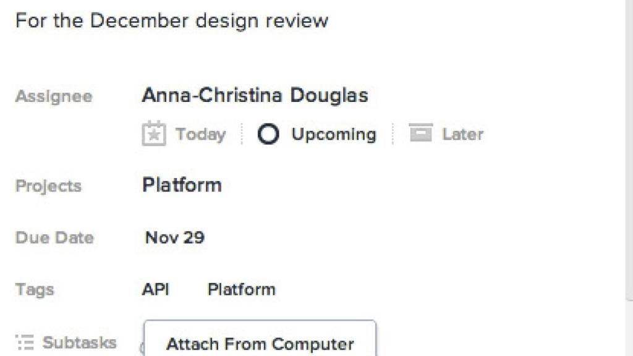633x356 pixels.
Task: Click the divider icon next to Later
Action: point(393,133)
